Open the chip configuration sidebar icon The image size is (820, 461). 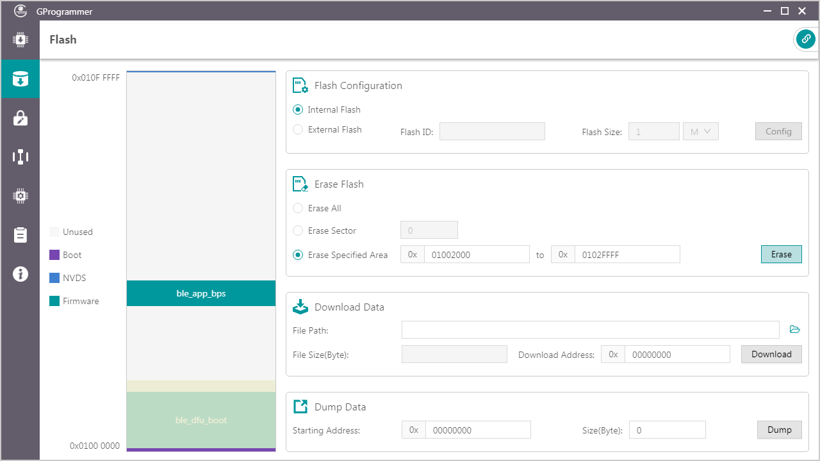coord(20,196)
